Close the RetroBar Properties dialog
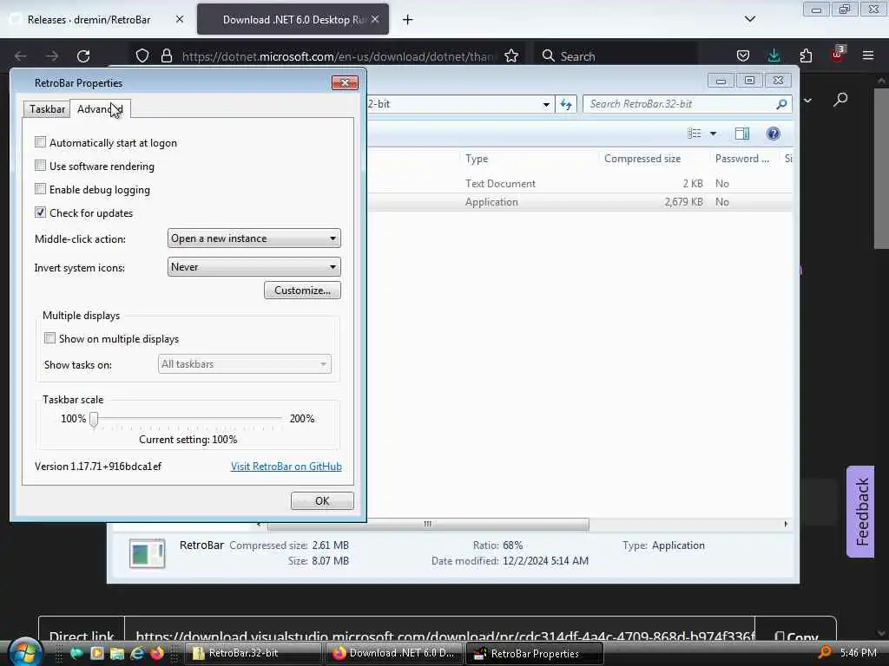 click(x=345, y=82)
